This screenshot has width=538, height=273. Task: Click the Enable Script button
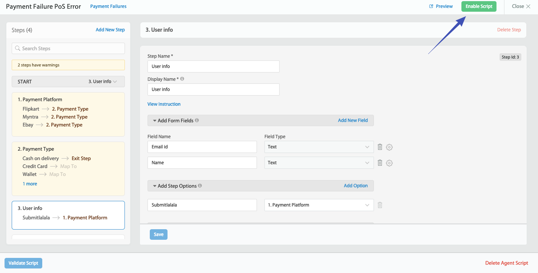click(479, 6)
